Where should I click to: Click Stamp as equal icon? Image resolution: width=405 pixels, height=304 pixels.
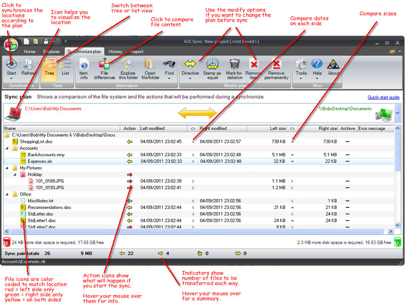[x=212, y=64]
